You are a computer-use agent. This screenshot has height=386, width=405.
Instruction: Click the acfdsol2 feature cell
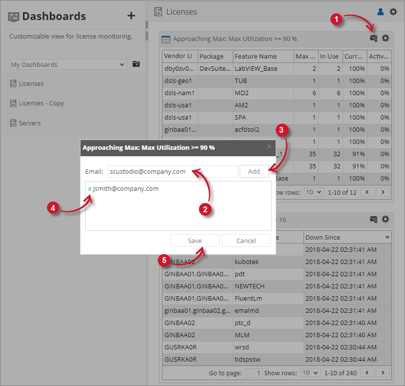263,129
